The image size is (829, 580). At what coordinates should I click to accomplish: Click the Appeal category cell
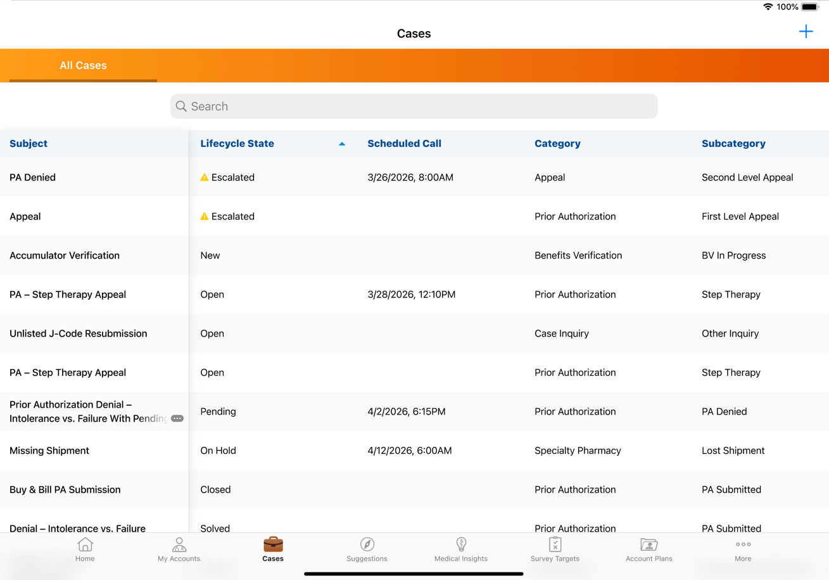(550, 177)
